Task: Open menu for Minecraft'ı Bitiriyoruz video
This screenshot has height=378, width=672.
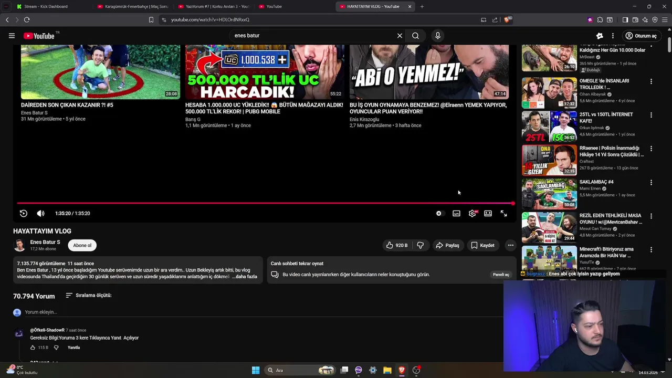Action: pyautogui.click(x=651, y=250)
